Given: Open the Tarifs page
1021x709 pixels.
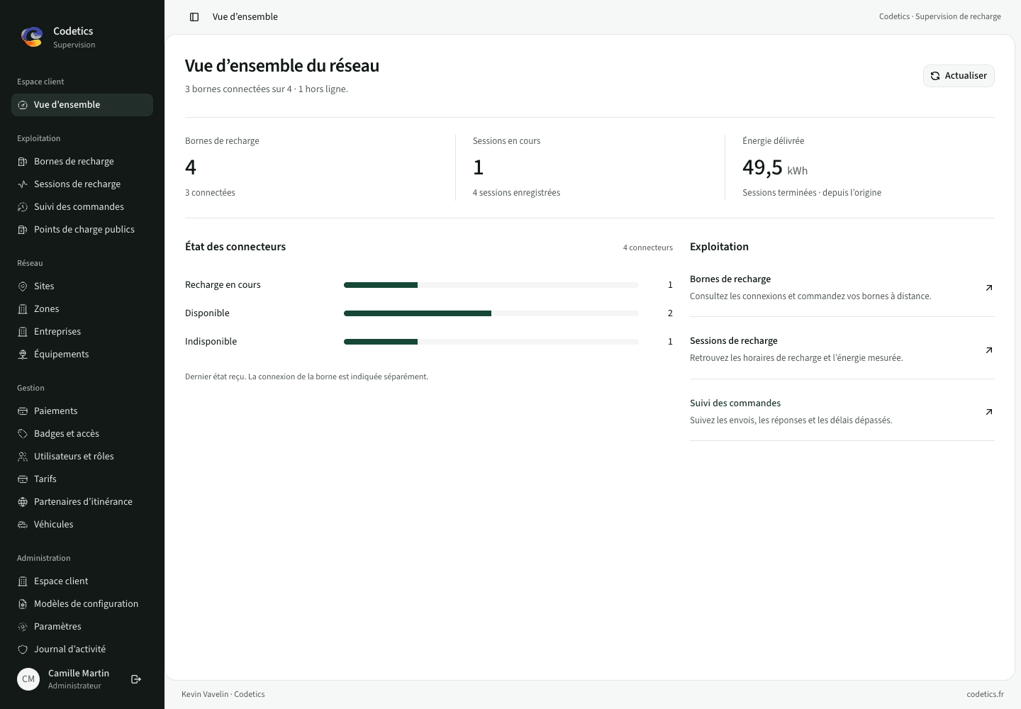Looking at the screenshot, I should pos(82,479).
